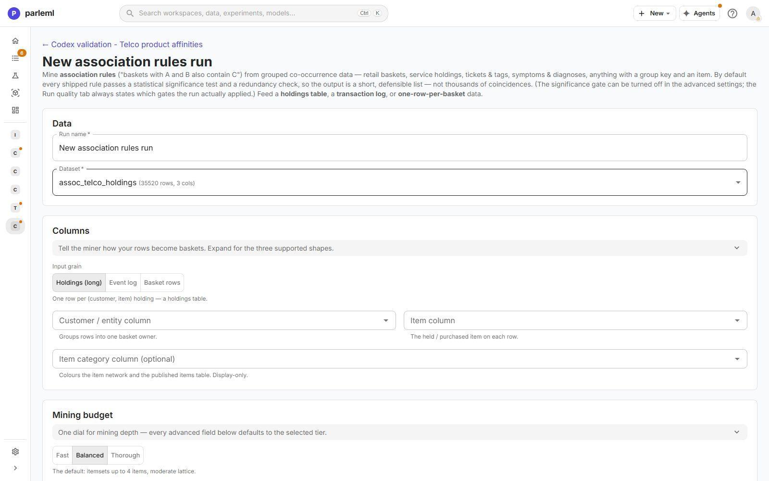This screenshot has height=481, width=769.
Task: Choose the Balanced mining budget tier
Action: pos(90,455)
